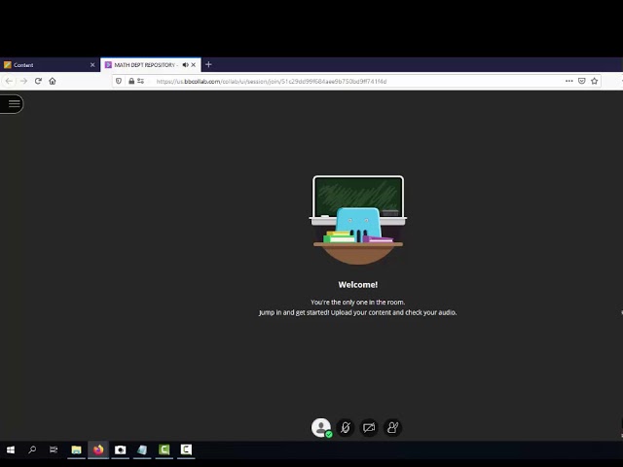The image size is (623, 467).
Task: Open Windows taskbar search
Action: click(32, 449)
